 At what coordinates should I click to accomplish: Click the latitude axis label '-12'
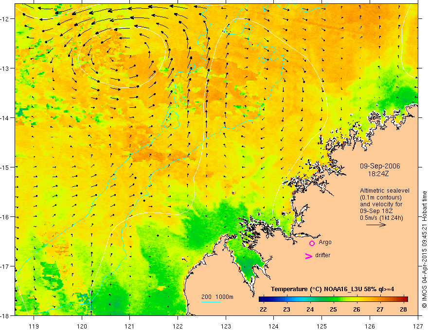tap(5, 19)
